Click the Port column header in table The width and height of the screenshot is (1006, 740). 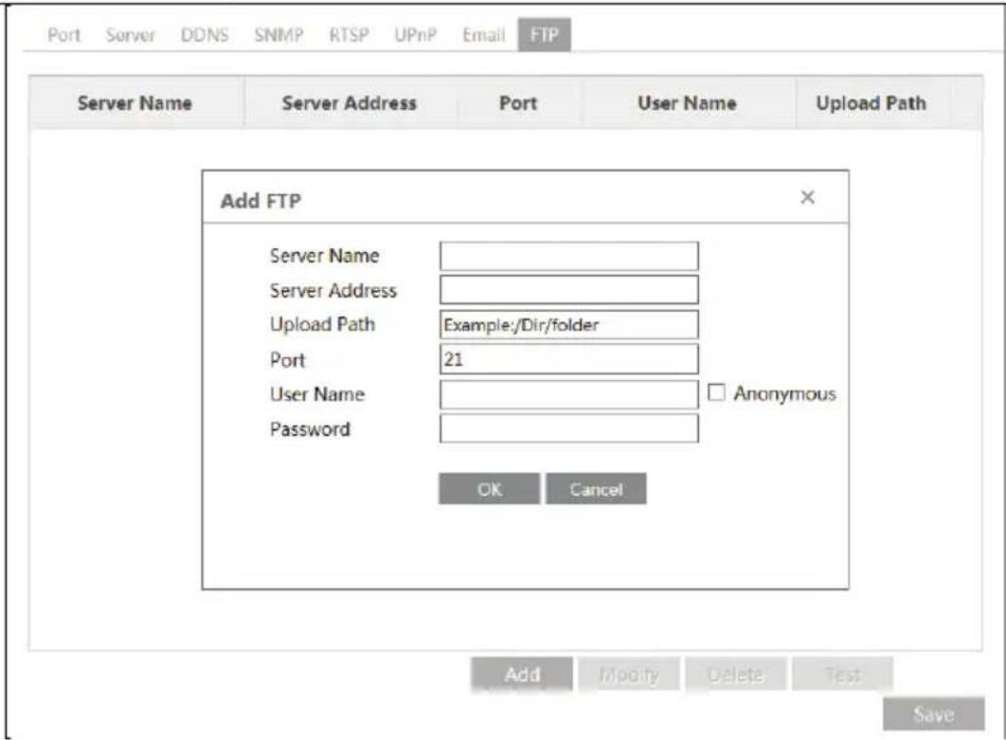click(x=518, y=102)
